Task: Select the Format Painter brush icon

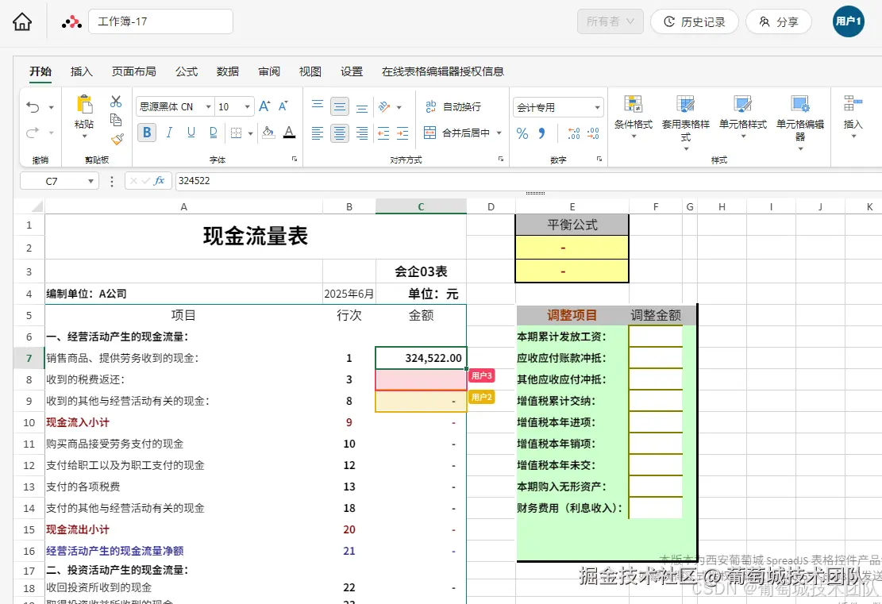Action: coord(117,137)
